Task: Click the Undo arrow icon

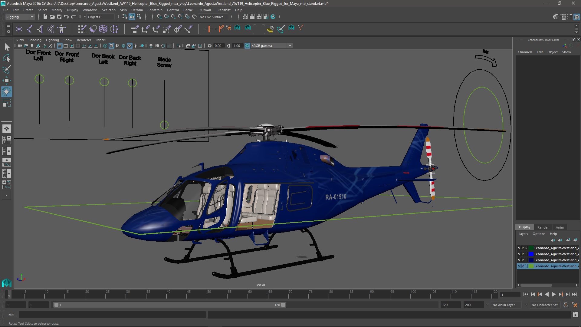Action: click(x=66, y=17)
